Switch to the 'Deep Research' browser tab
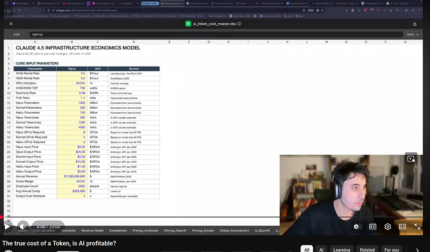Screen dimensions: 430x252 pyautogui.click(x=49, y=3)
